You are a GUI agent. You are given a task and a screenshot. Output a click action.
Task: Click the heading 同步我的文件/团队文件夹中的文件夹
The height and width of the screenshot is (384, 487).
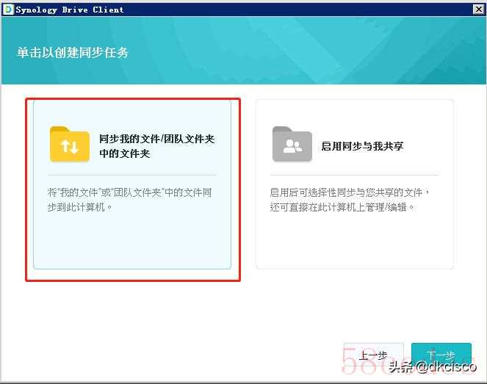pyautogui.click(x=157, y=146)
